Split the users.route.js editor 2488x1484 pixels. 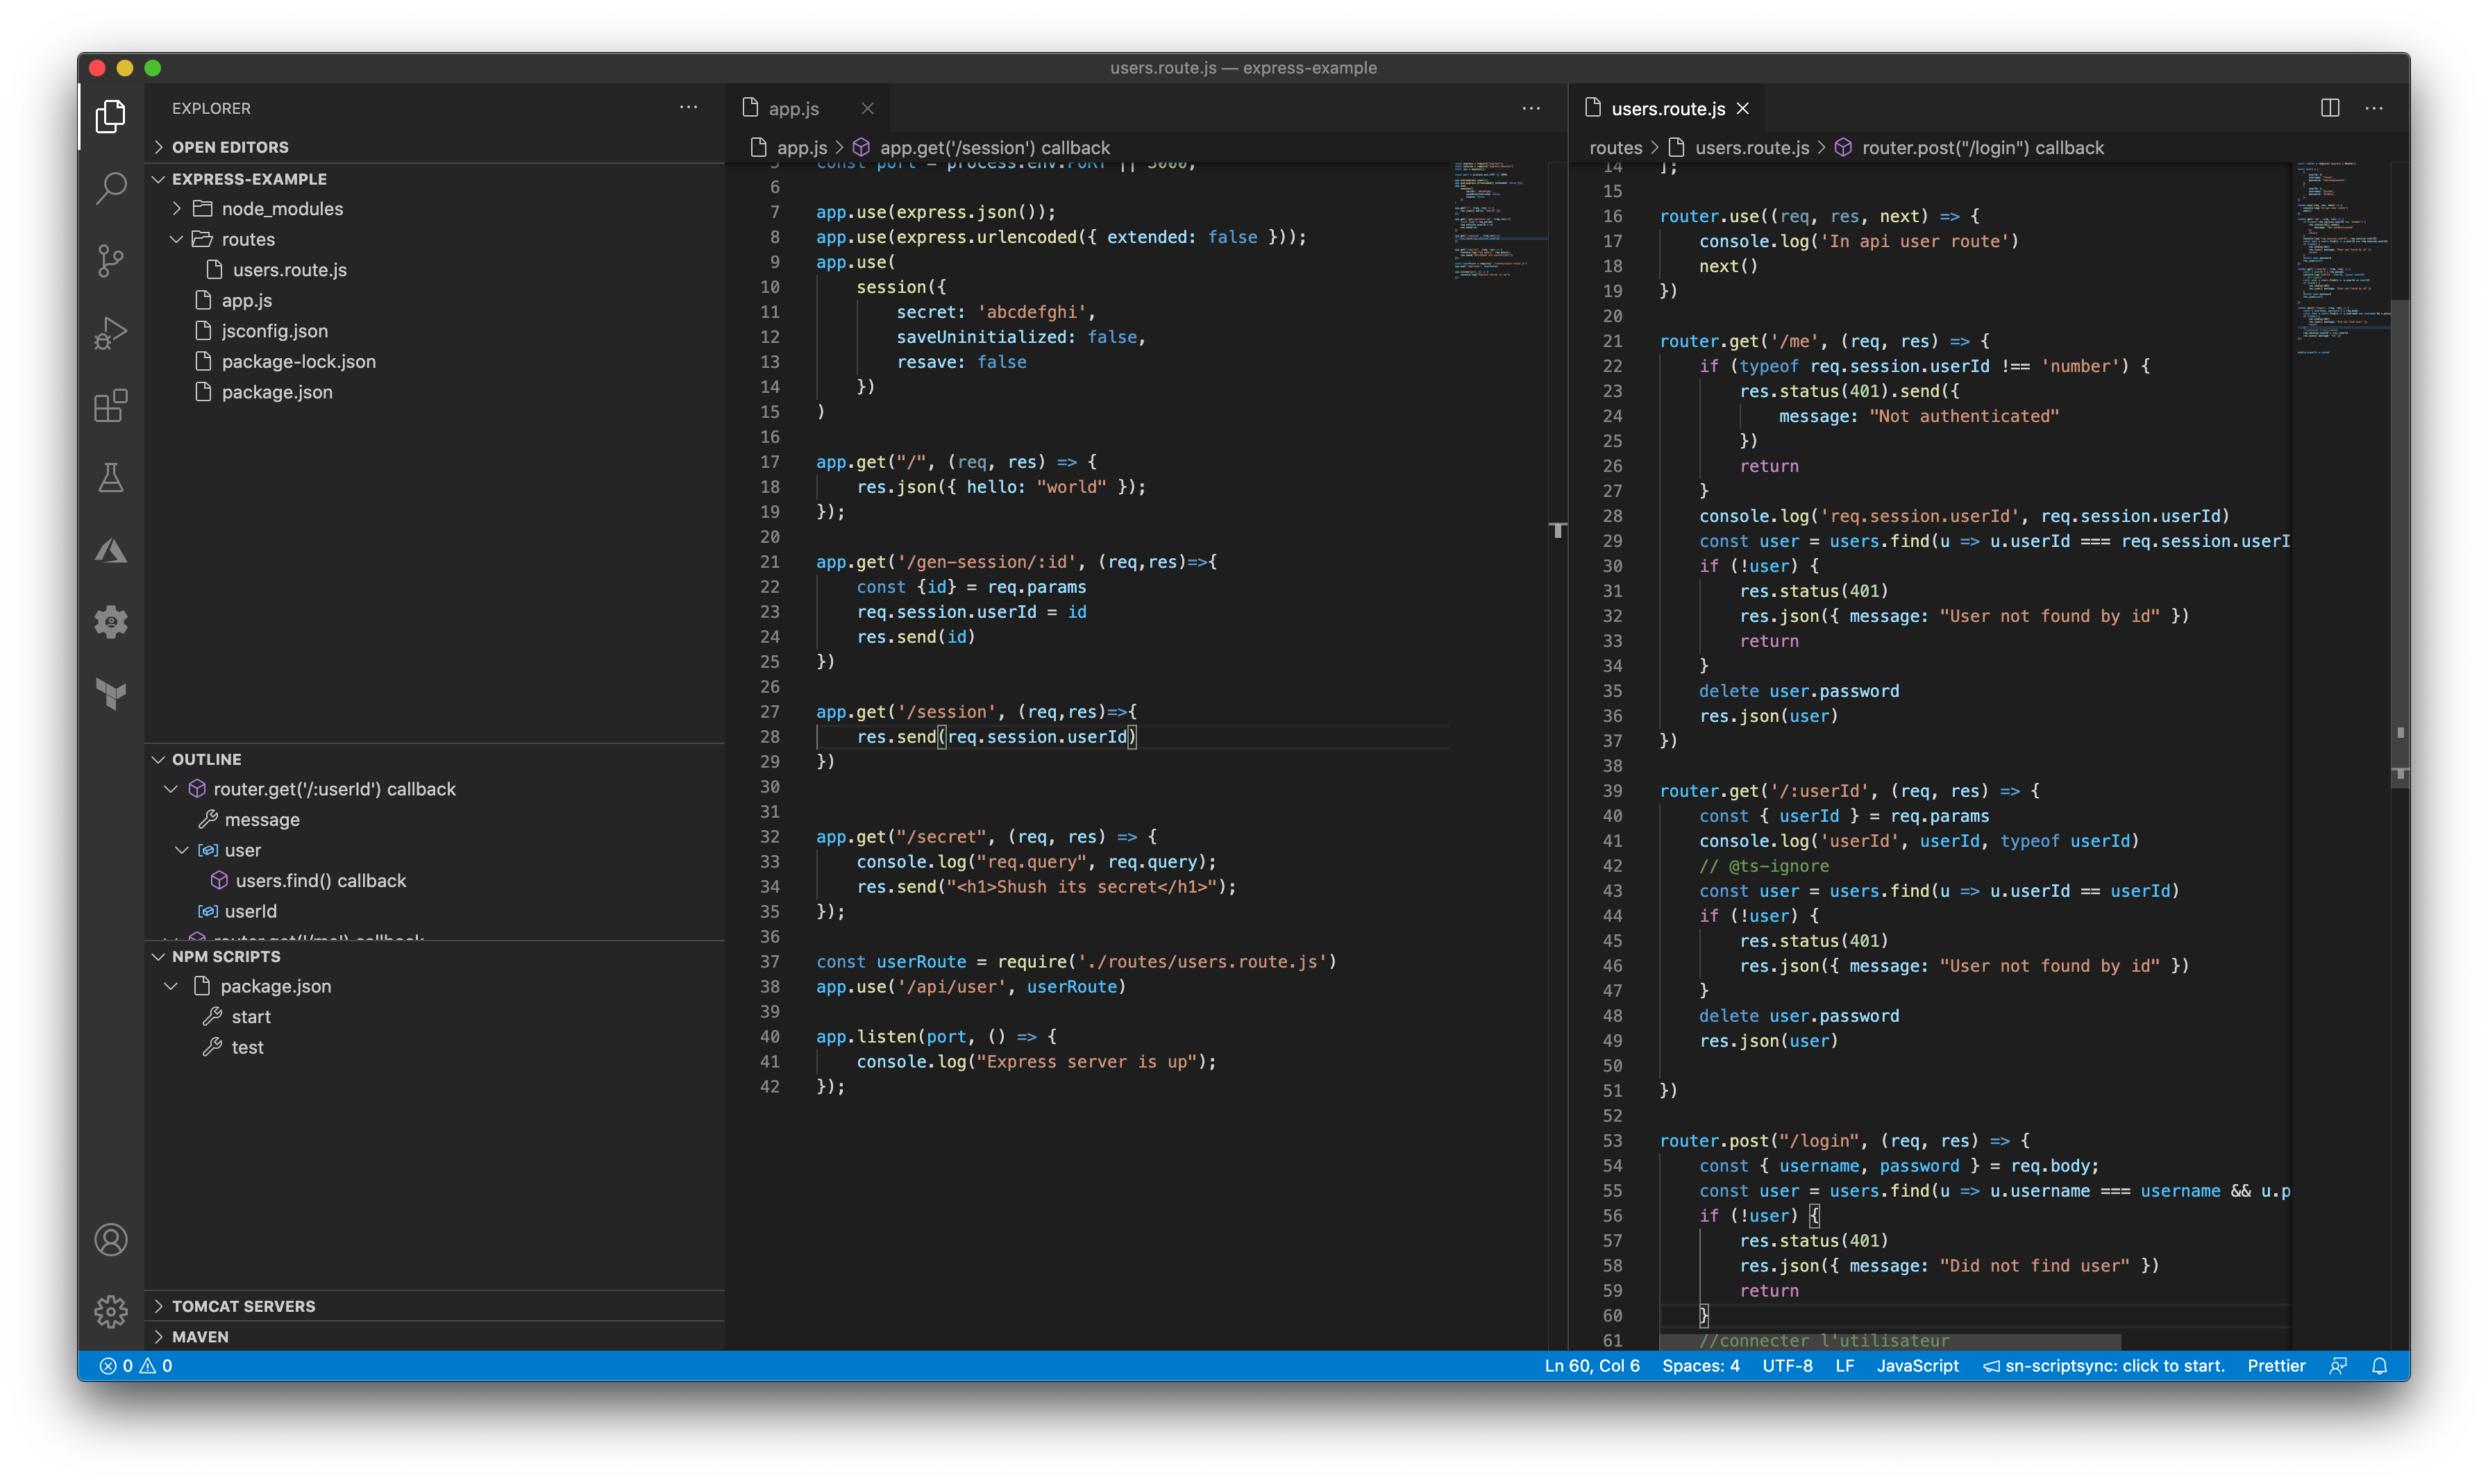[2330, 107]
